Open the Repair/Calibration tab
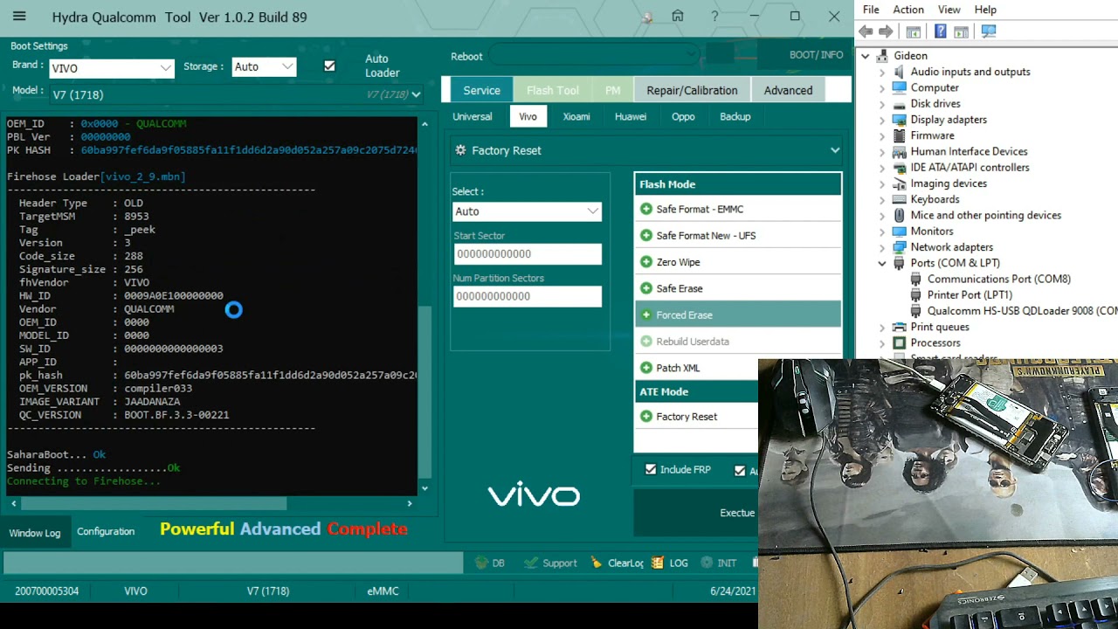The width and height of the screenshot is (1118, 629). [x=692, y=90]
